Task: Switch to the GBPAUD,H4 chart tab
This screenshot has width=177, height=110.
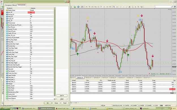Action: [x=97, y=78]
